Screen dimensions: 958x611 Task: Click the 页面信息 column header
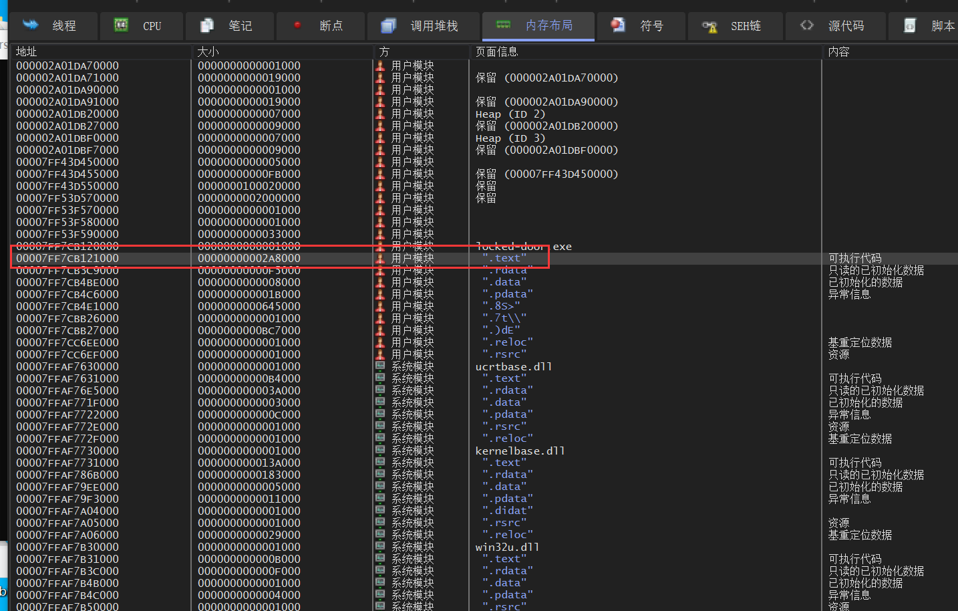(x=646, y=51)
